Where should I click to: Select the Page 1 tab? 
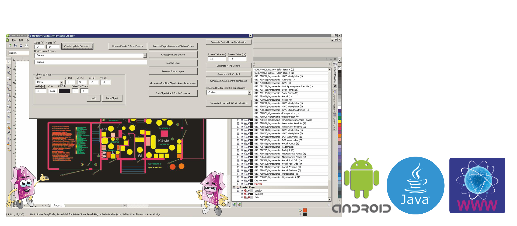click(x=58, y=206)
